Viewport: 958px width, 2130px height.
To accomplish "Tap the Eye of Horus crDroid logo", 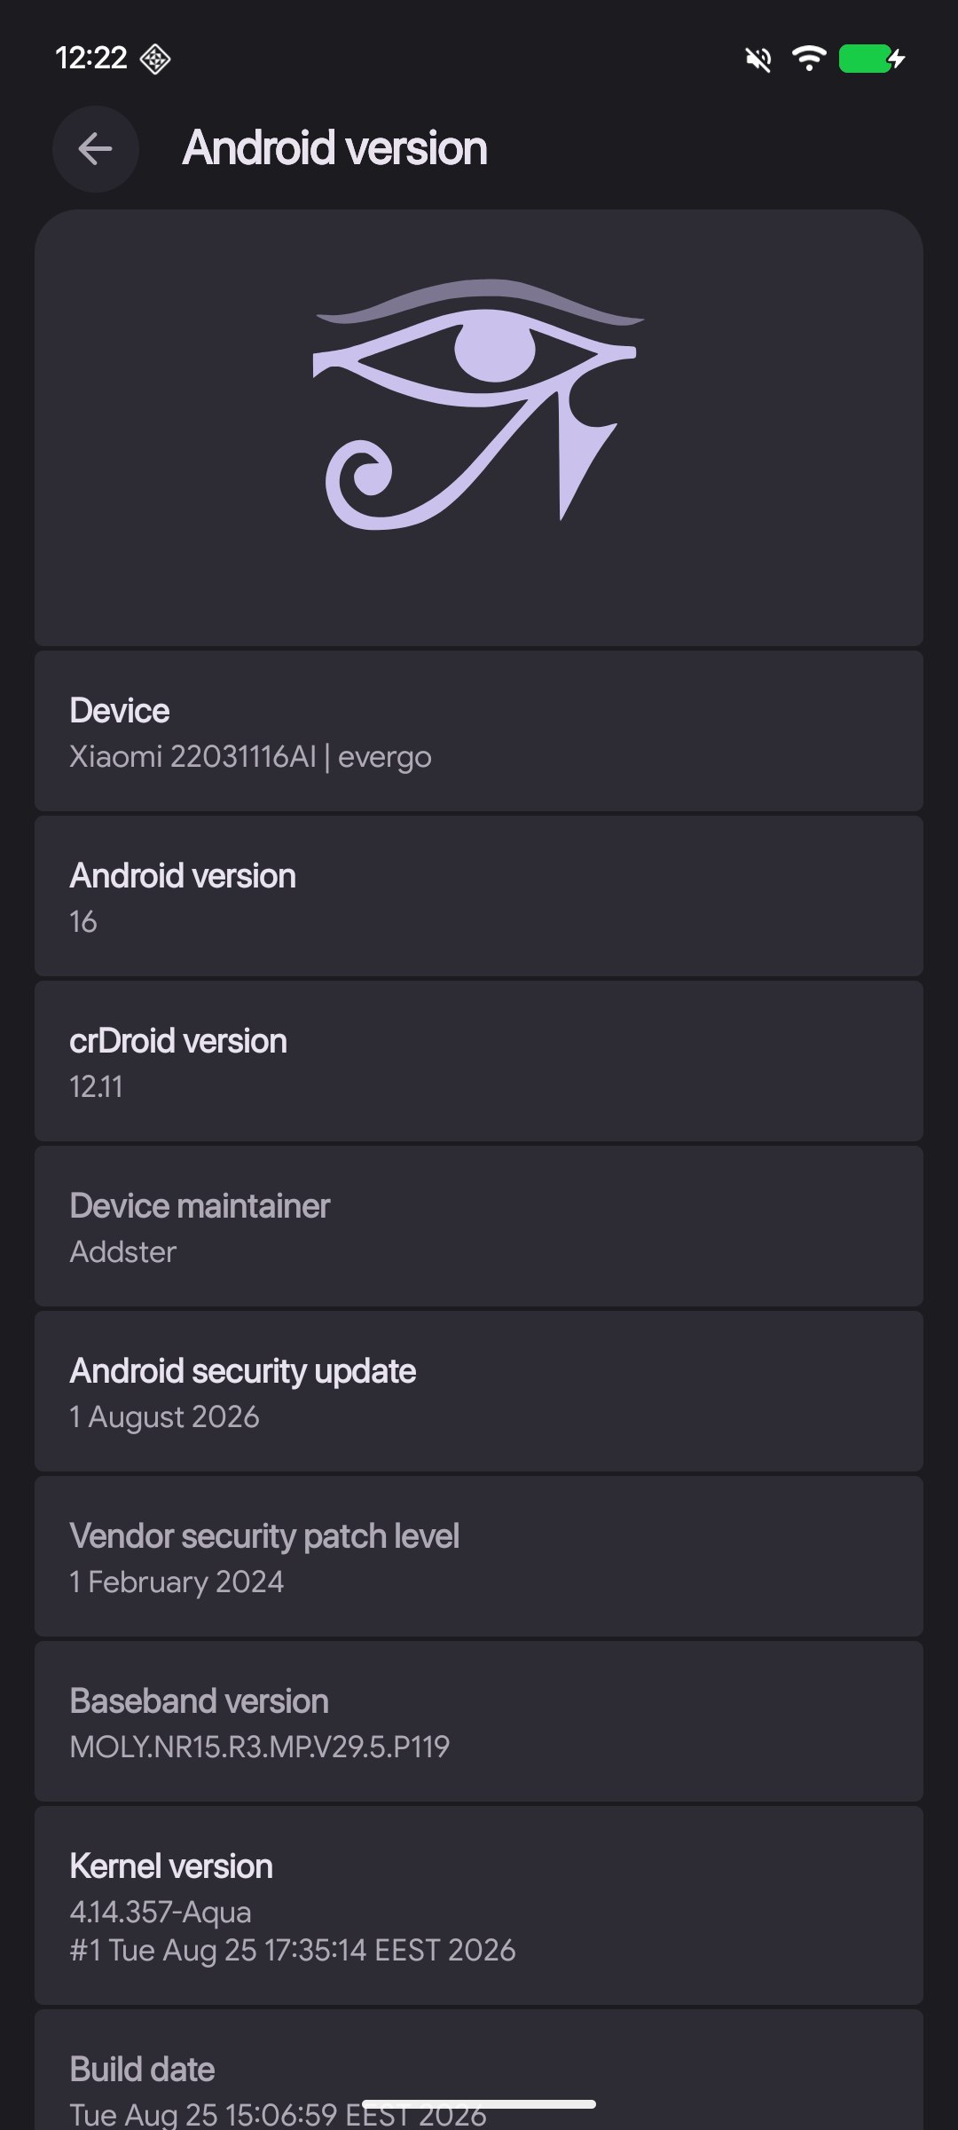I will click(479, 405).
